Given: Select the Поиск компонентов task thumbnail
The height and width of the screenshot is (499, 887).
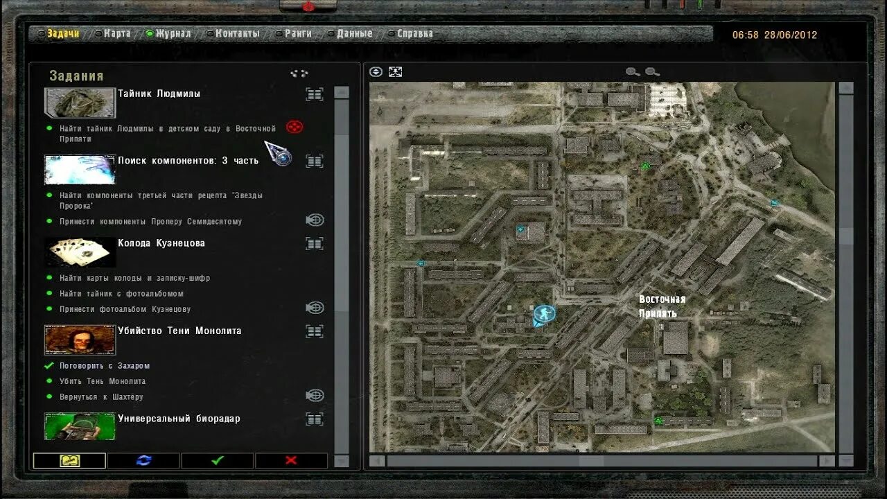Looking at the screenshot, I should coord(80,169).
